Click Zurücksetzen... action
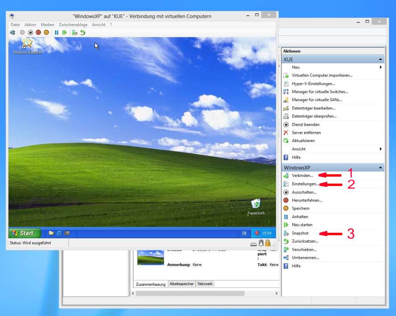This screenshot has width=396, height=316. (305, 241)
